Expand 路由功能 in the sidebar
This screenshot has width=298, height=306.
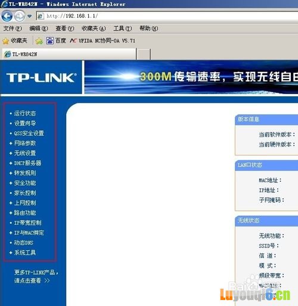pyautogui.click(x=25, y=213)
